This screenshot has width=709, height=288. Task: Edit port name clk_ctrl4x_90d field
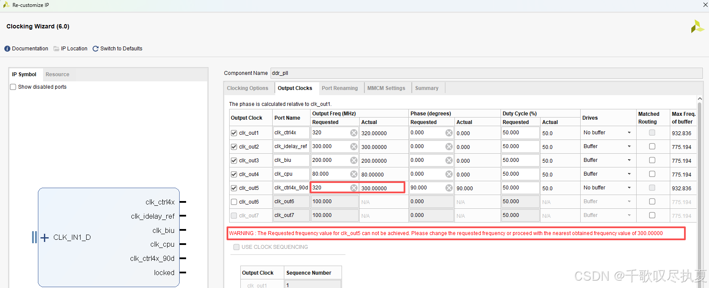(x=291, y=188)
